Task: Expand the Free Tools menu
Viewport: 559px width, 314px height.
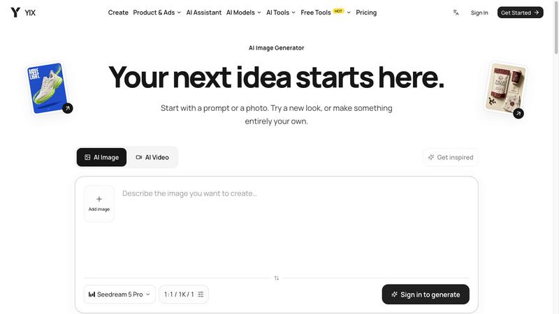Action: [326, 13]
